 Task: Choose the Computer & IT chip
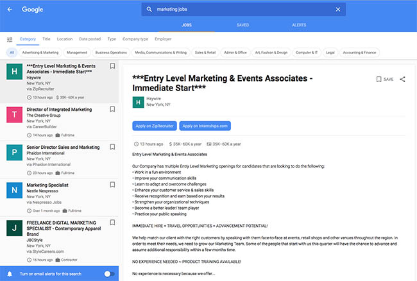click(x=307, y=53)
